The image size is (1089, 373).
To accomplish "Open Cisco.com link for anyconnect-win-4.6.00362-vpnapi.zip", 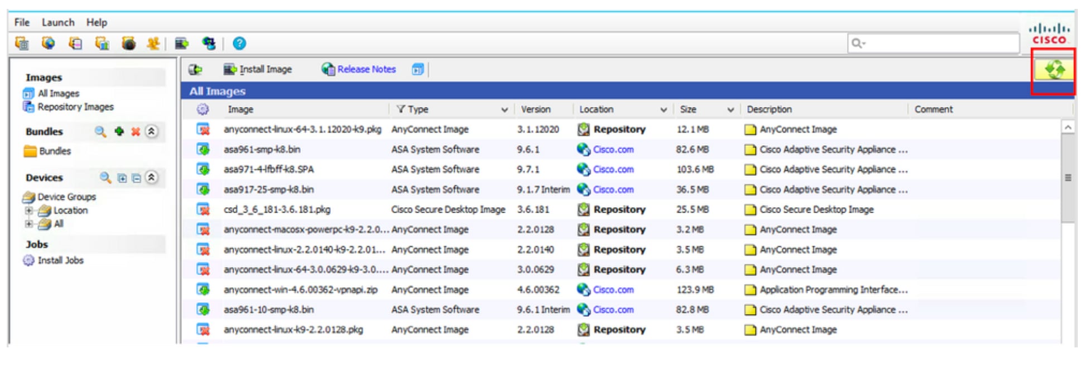I will 613,289.
